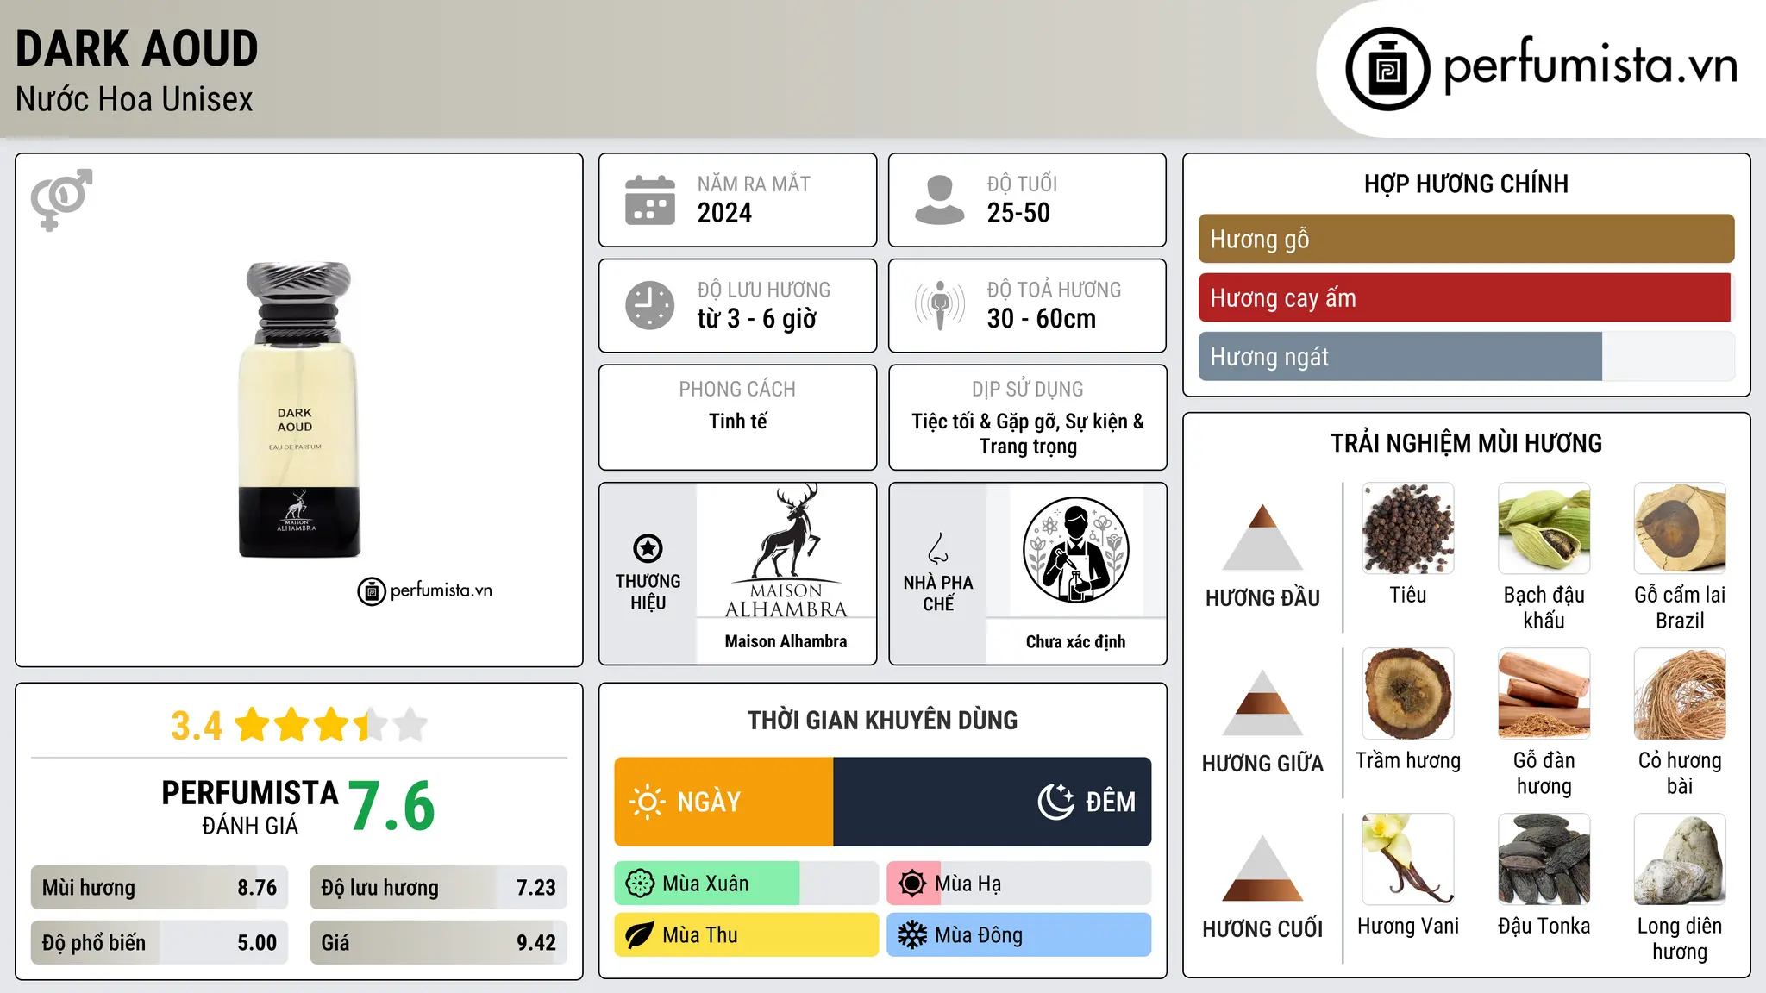Click the yellow Mùa Thu season bar
Image resolution: width=1766 pixels, height=993 pixels.
(746, 935)
